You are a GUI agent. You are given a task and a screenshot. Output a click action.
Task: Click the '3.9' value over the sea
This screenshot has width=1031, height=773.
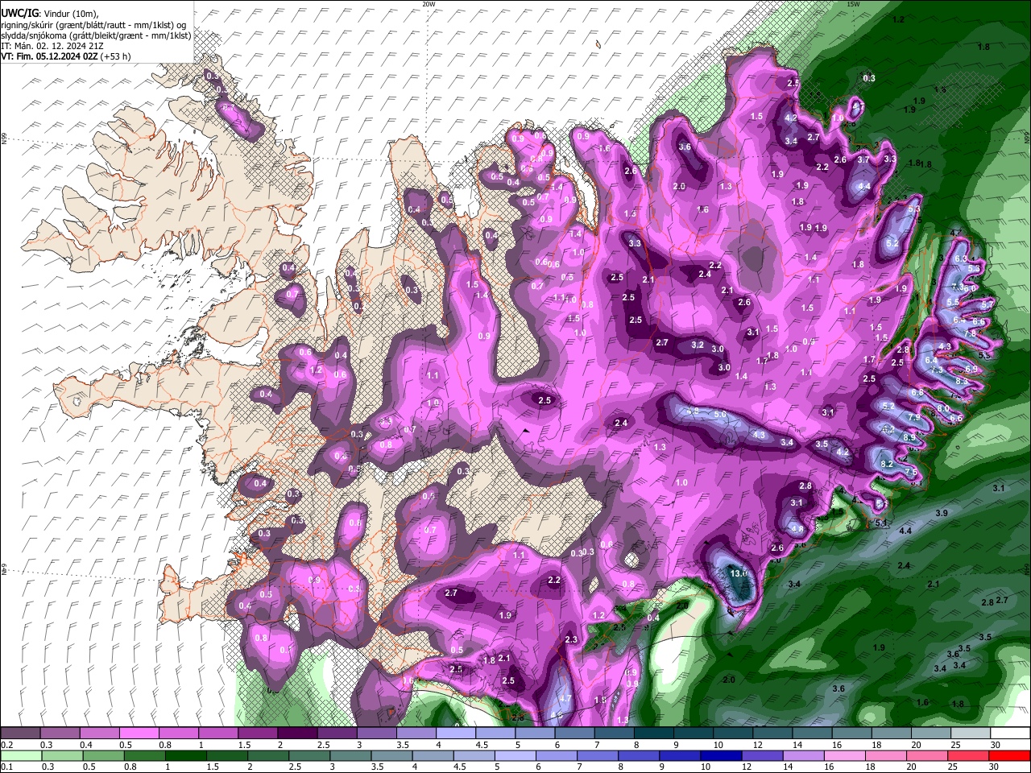click(942, 513)
